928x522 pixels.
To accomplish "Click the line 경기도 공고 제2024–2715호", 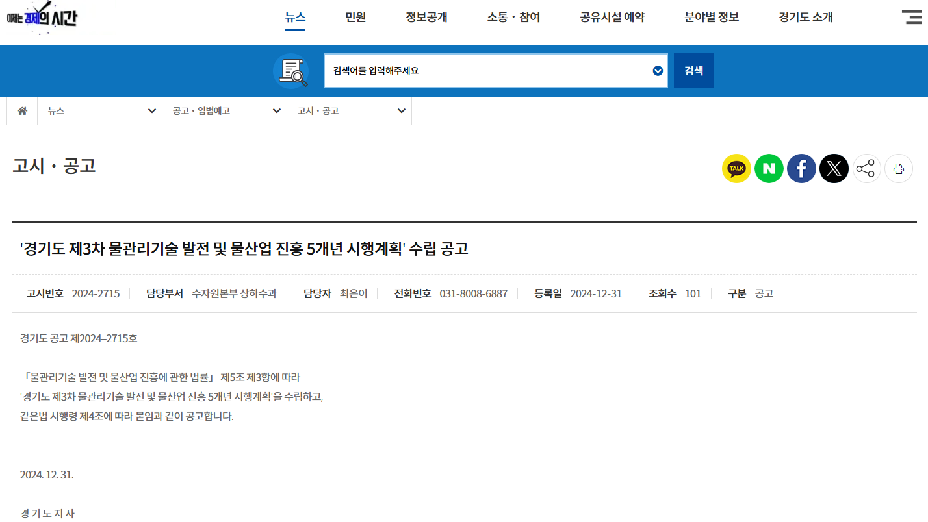I will click(79, 338).
